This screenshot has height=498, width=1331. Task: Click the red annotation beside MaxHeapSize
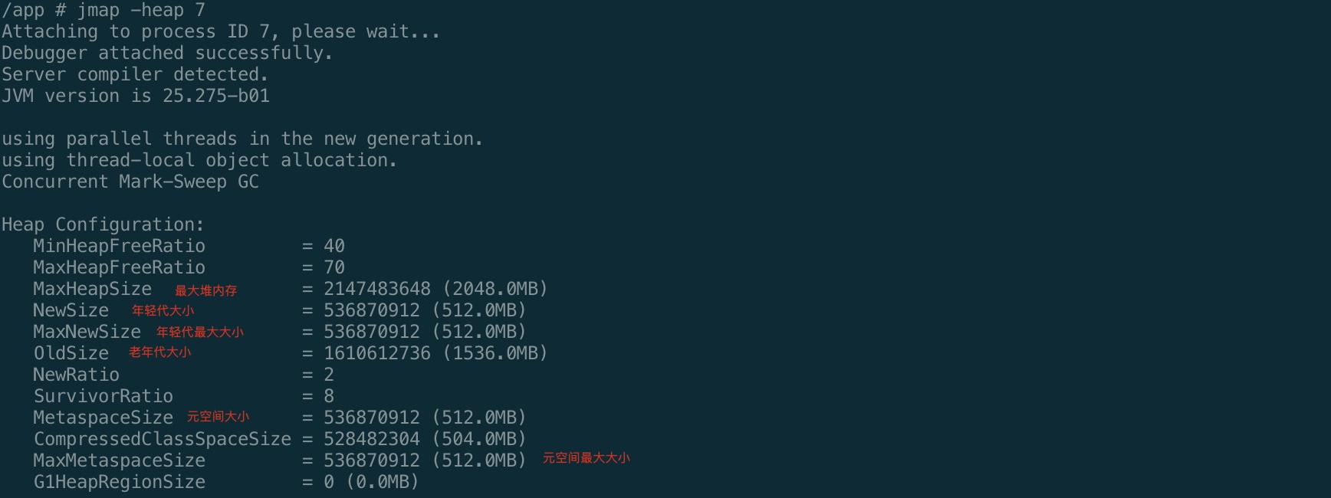point(205,290)
